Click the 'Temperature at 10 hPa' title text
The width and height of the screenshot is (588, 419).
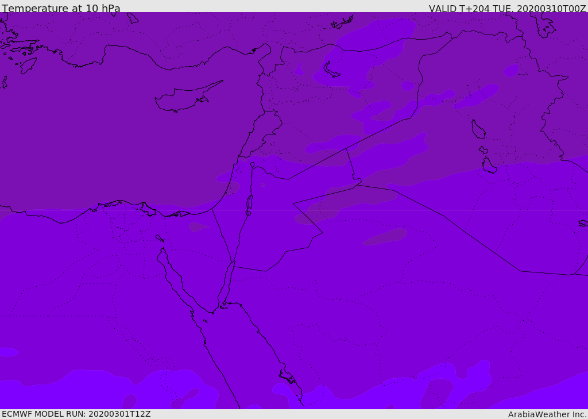tap(61, 8)
